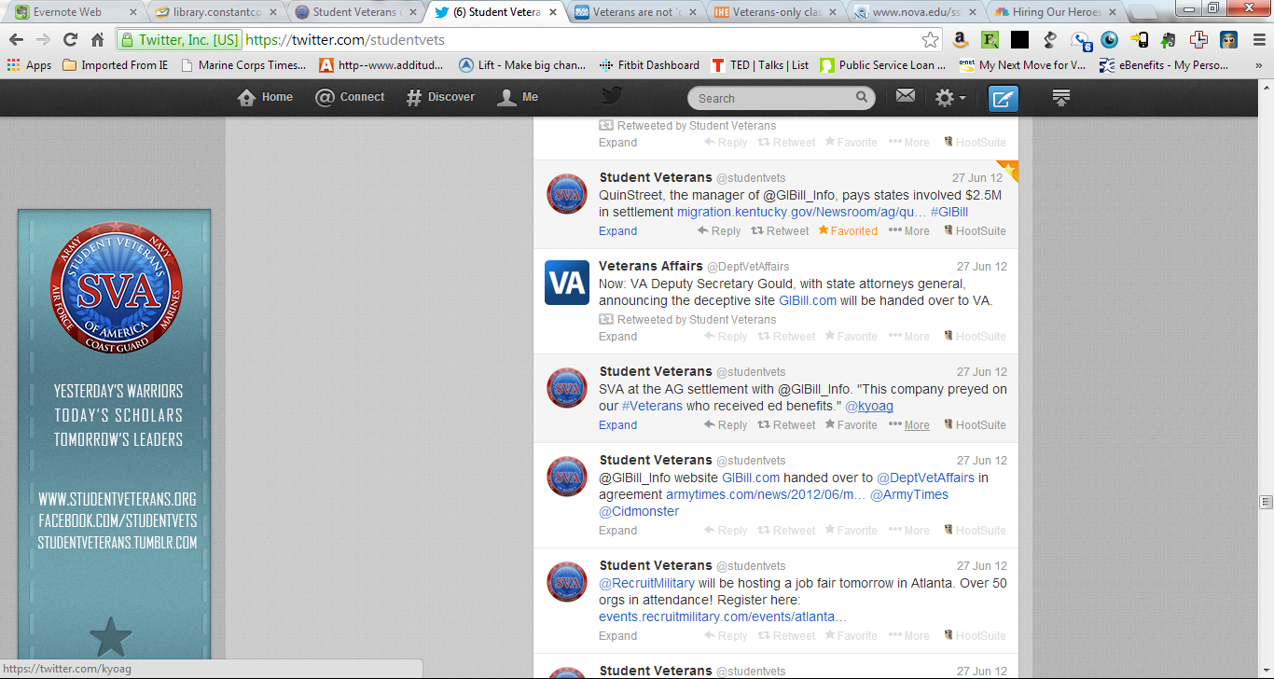Open the desk lamp extension
The image size is (1274, 679).
coord(1050,40)
